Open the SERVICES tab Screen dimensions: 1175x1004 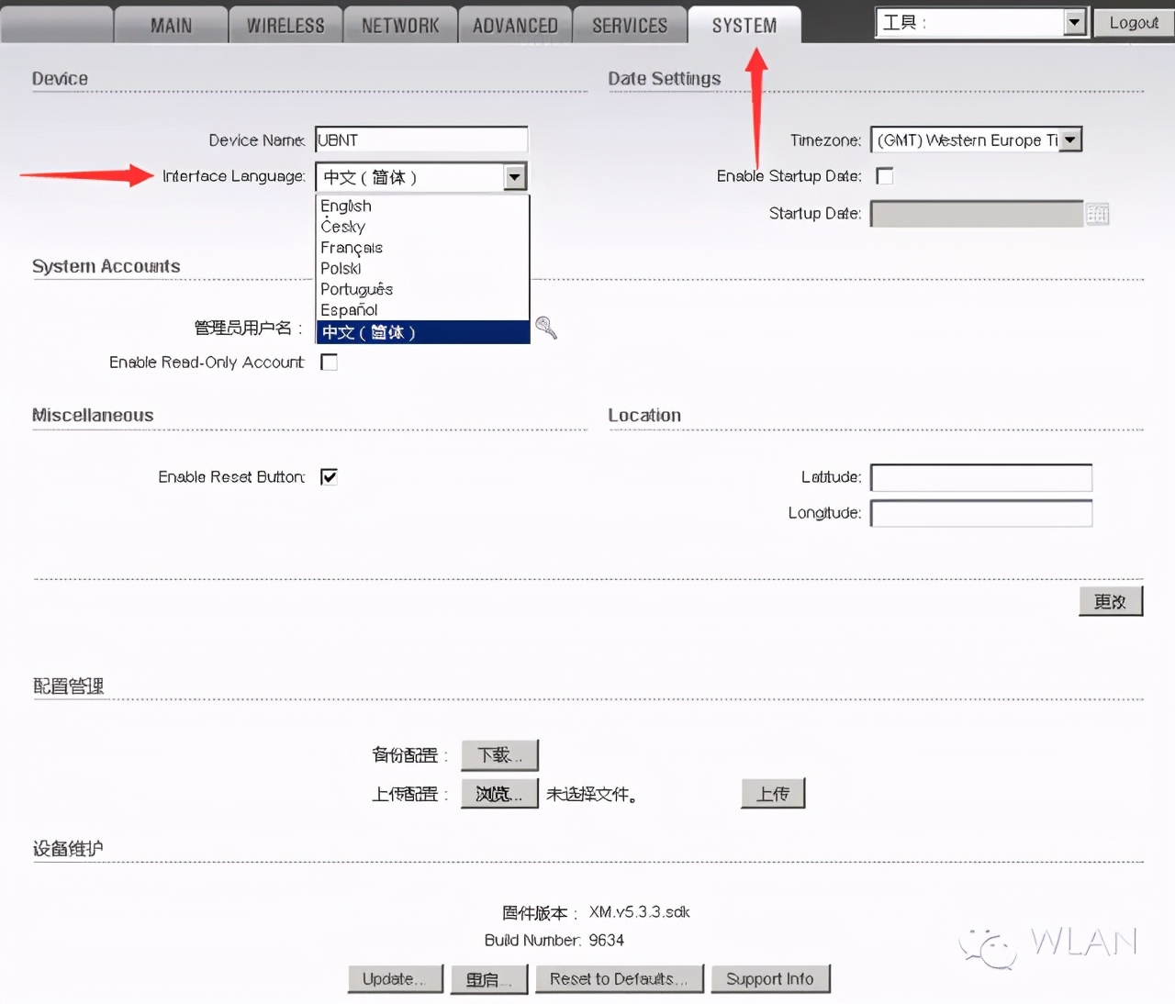630,25
